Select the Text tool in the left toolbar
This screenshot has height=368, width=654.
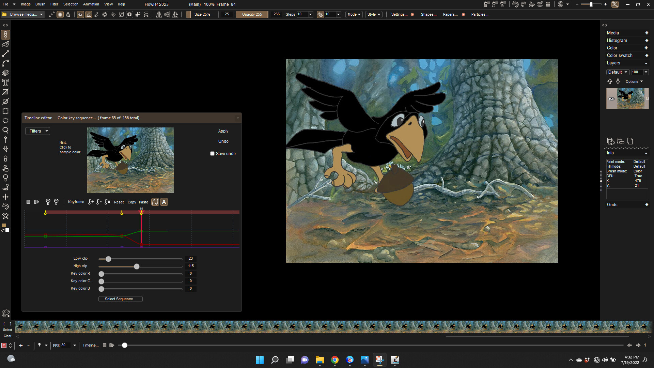coord(5,82)
